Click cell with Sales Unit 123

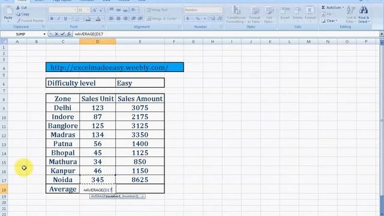(97, 108)
